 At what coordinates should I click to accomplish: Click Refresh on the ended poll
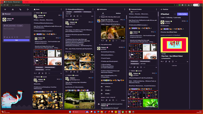click(103, 97)
